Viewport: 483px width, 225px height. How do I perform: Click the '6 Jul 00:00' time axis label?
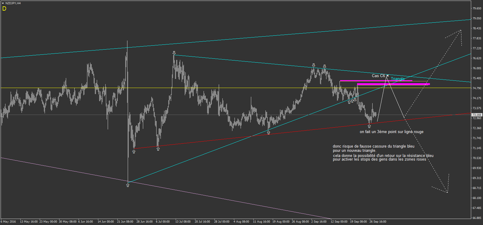tap(163, 222)
